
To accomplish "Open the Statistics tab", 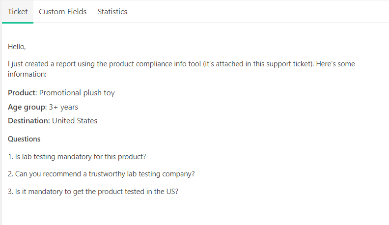I will [112, 12].
